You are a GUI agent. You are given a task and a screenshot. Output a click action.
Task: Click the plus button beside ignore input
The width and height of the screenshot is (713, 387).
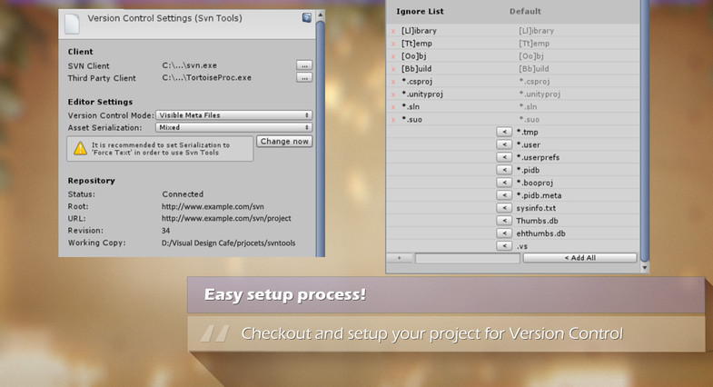pyautogui.click(x=400, y=258)
